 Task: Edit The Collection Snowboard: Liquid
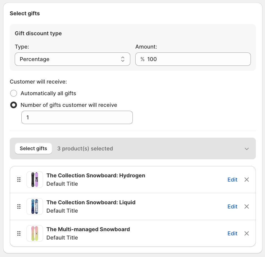(x=232, y=206)
